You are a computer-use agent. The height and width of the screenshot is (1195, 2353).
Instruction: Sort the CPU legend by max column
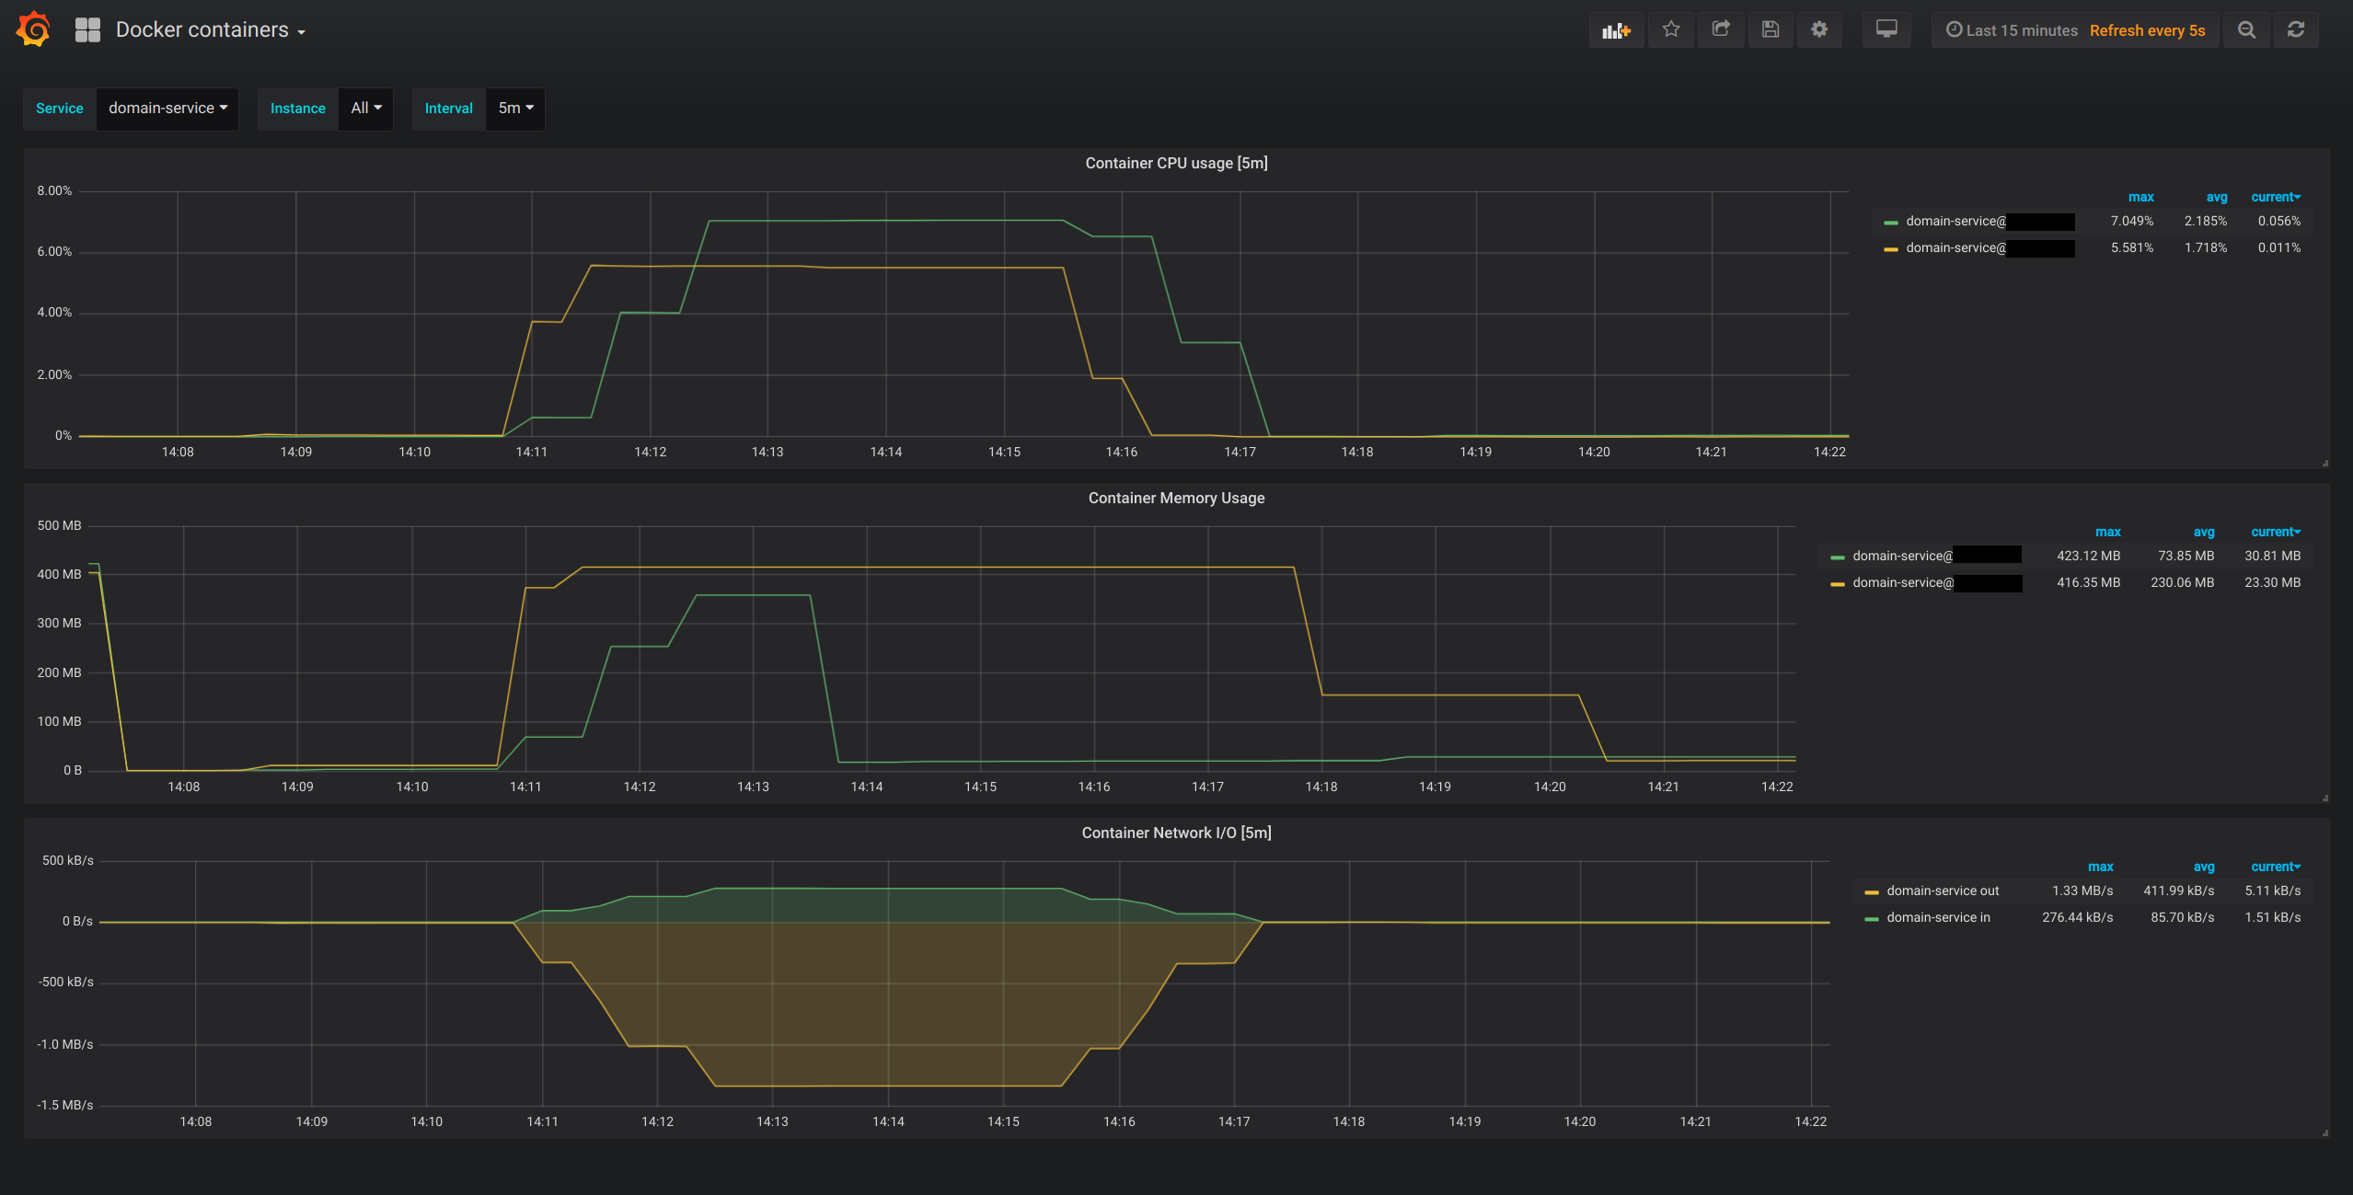point(2140,197)
